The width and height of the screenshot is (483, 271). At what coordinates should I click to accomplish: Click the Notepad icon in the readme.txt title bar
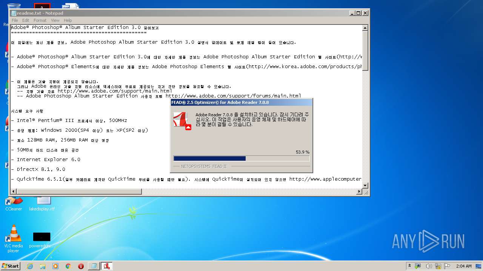click(x=14, y=13)
